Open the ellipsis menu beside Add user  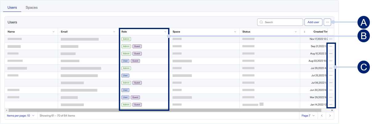point(327,22)
